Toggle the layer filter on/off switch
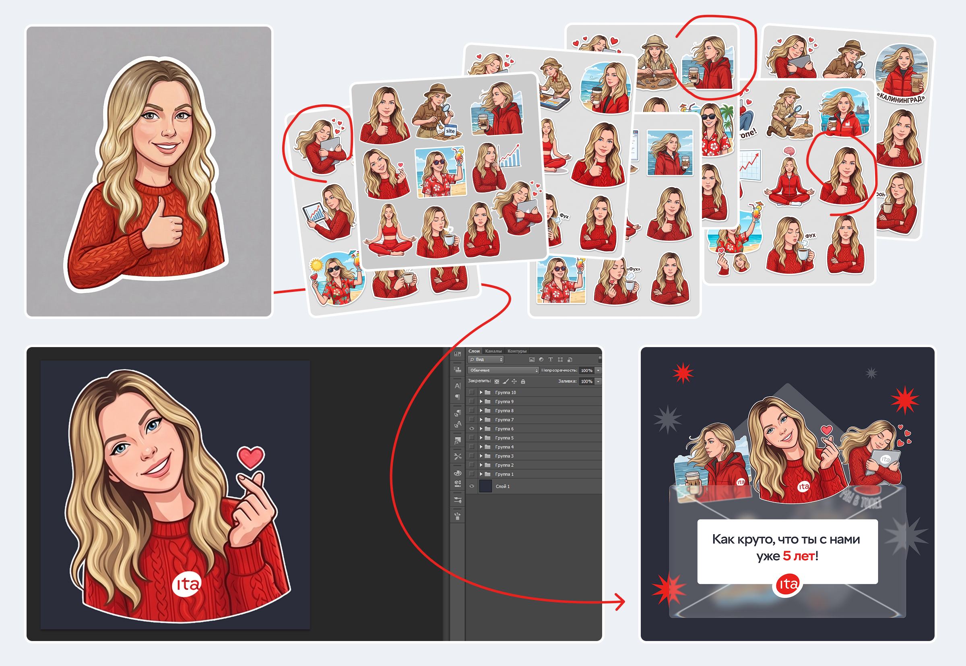Image resolution: width=966 pixels, height=666 pixels. pos(600,359)
